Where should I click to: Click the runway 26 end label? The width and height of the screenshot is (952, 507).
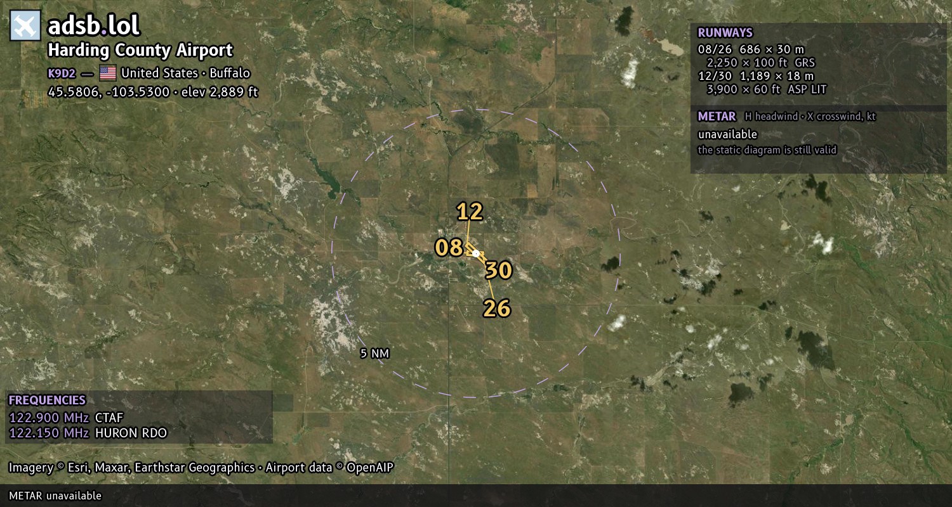pos(497,308)
